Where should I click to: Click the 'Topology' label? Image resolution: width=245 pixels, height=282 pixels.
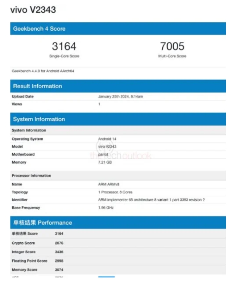[x=20, y=192]
